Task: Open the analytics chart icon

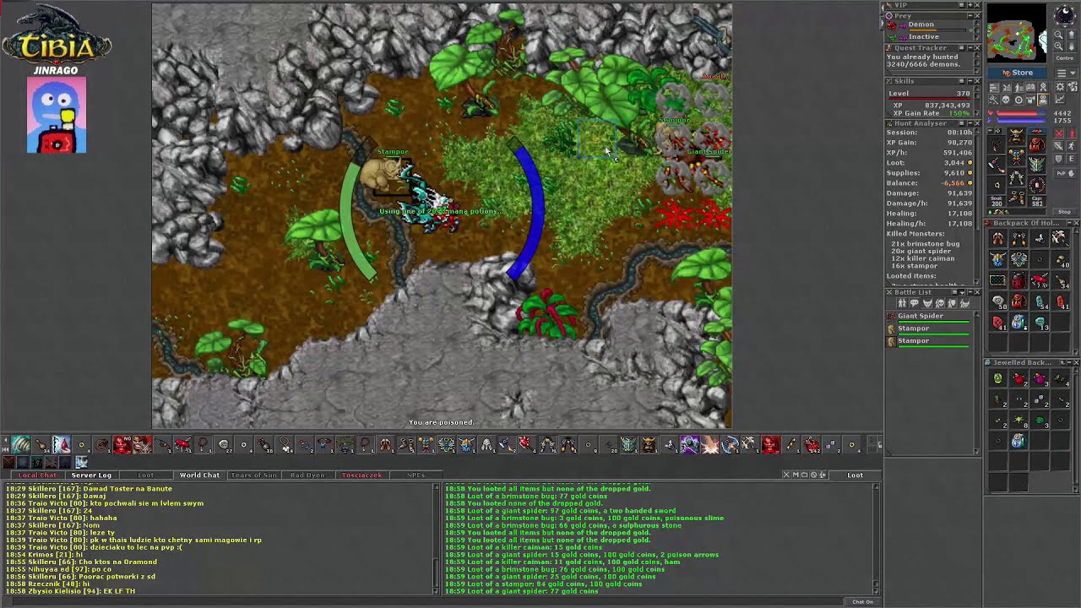Action: 1060,99
